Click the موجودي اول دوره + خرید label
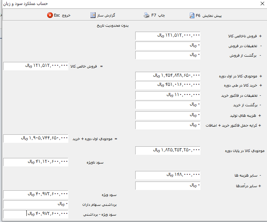Viewport: 267px width, 222px height. pyautogui.click(x=92, y=139)
